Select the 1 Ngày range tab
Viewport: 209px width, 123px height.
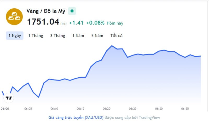15,36
